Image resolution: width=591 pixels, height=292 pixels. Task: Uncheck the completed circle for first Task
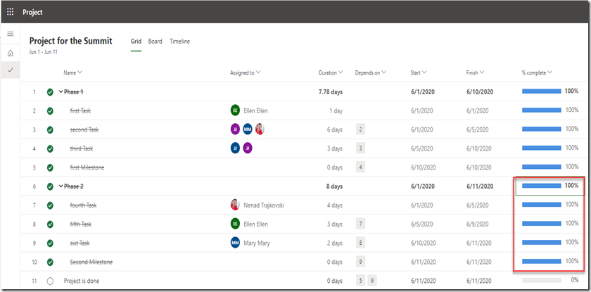(50, 110)
